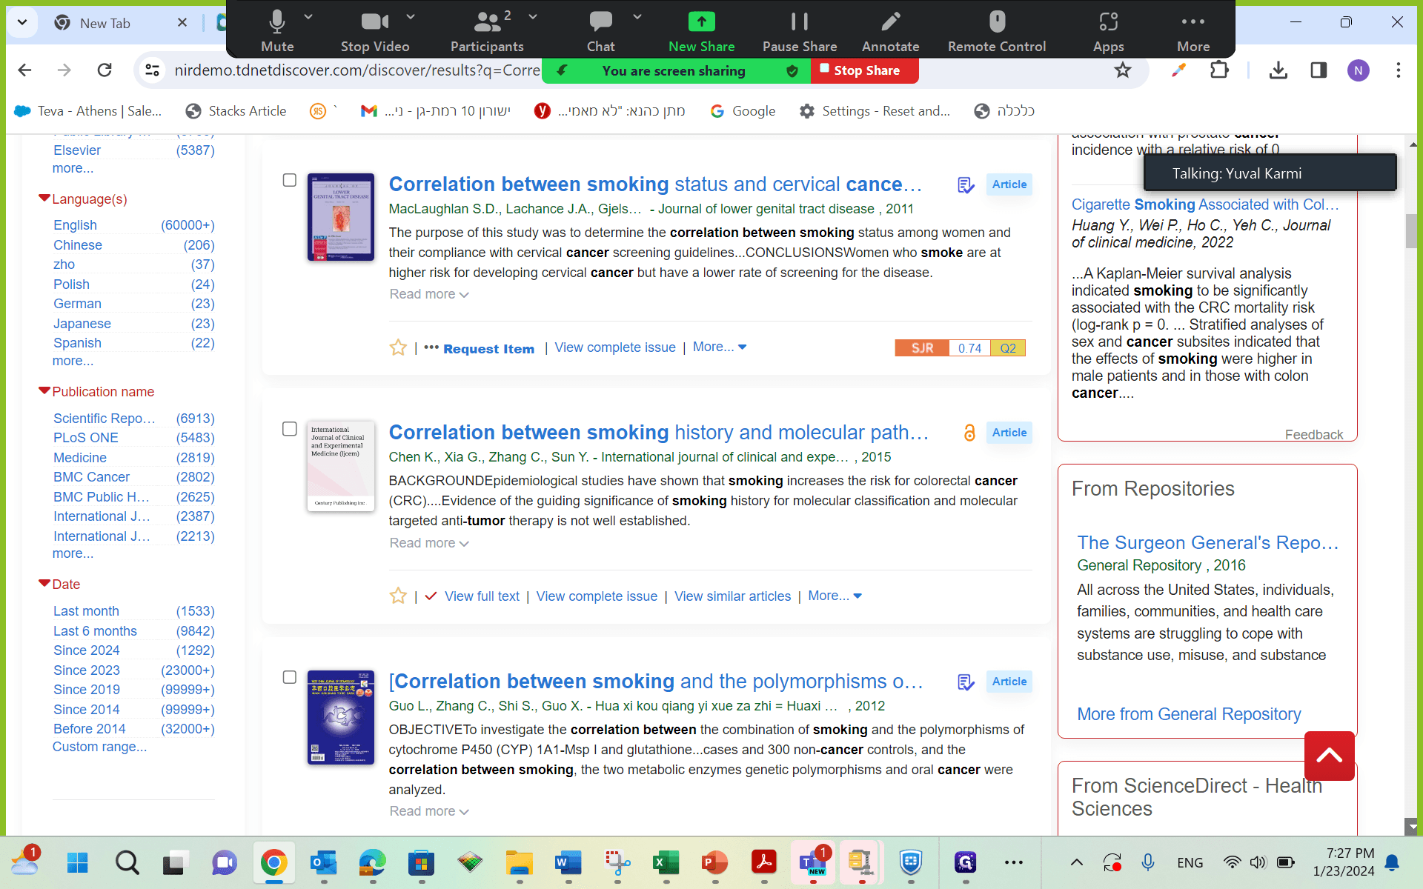Expand the More... dropdown on first result
Screen dimensions: 1423x889
click(x=719, y=347)
